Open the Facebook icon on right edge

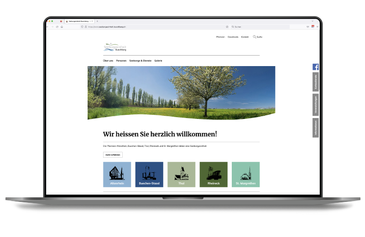(x=316, y=67)
